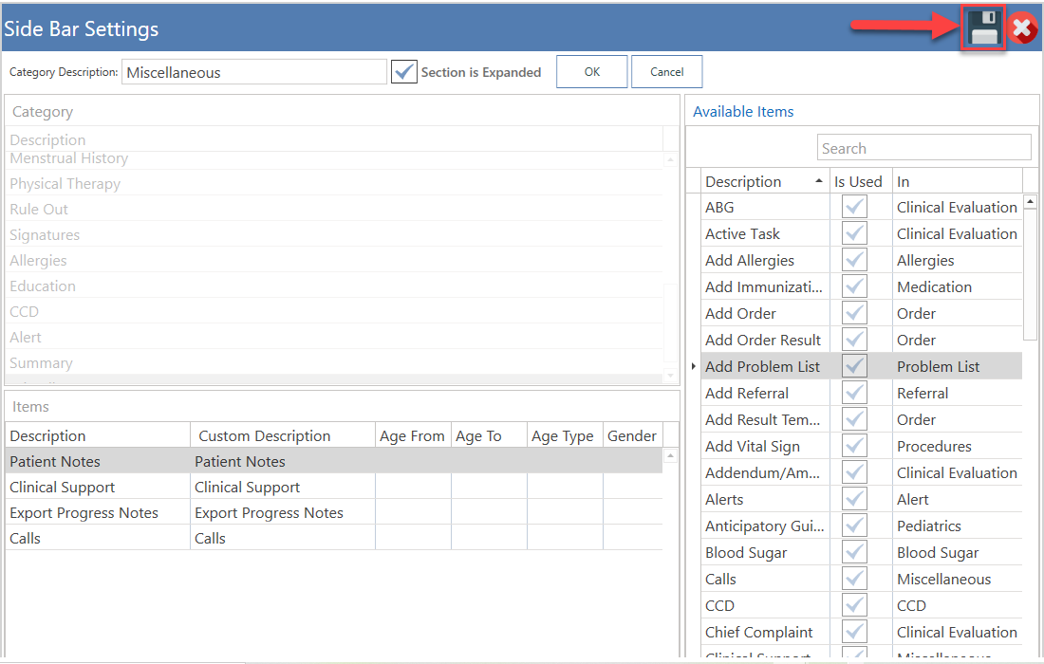This screenshot has width=1044, height=664.
Task: Click Age Type column header
Action: coord(565,435)
